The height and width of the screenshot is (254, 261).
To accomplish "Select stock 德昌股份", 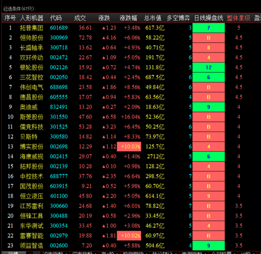I will pos(31,97).
